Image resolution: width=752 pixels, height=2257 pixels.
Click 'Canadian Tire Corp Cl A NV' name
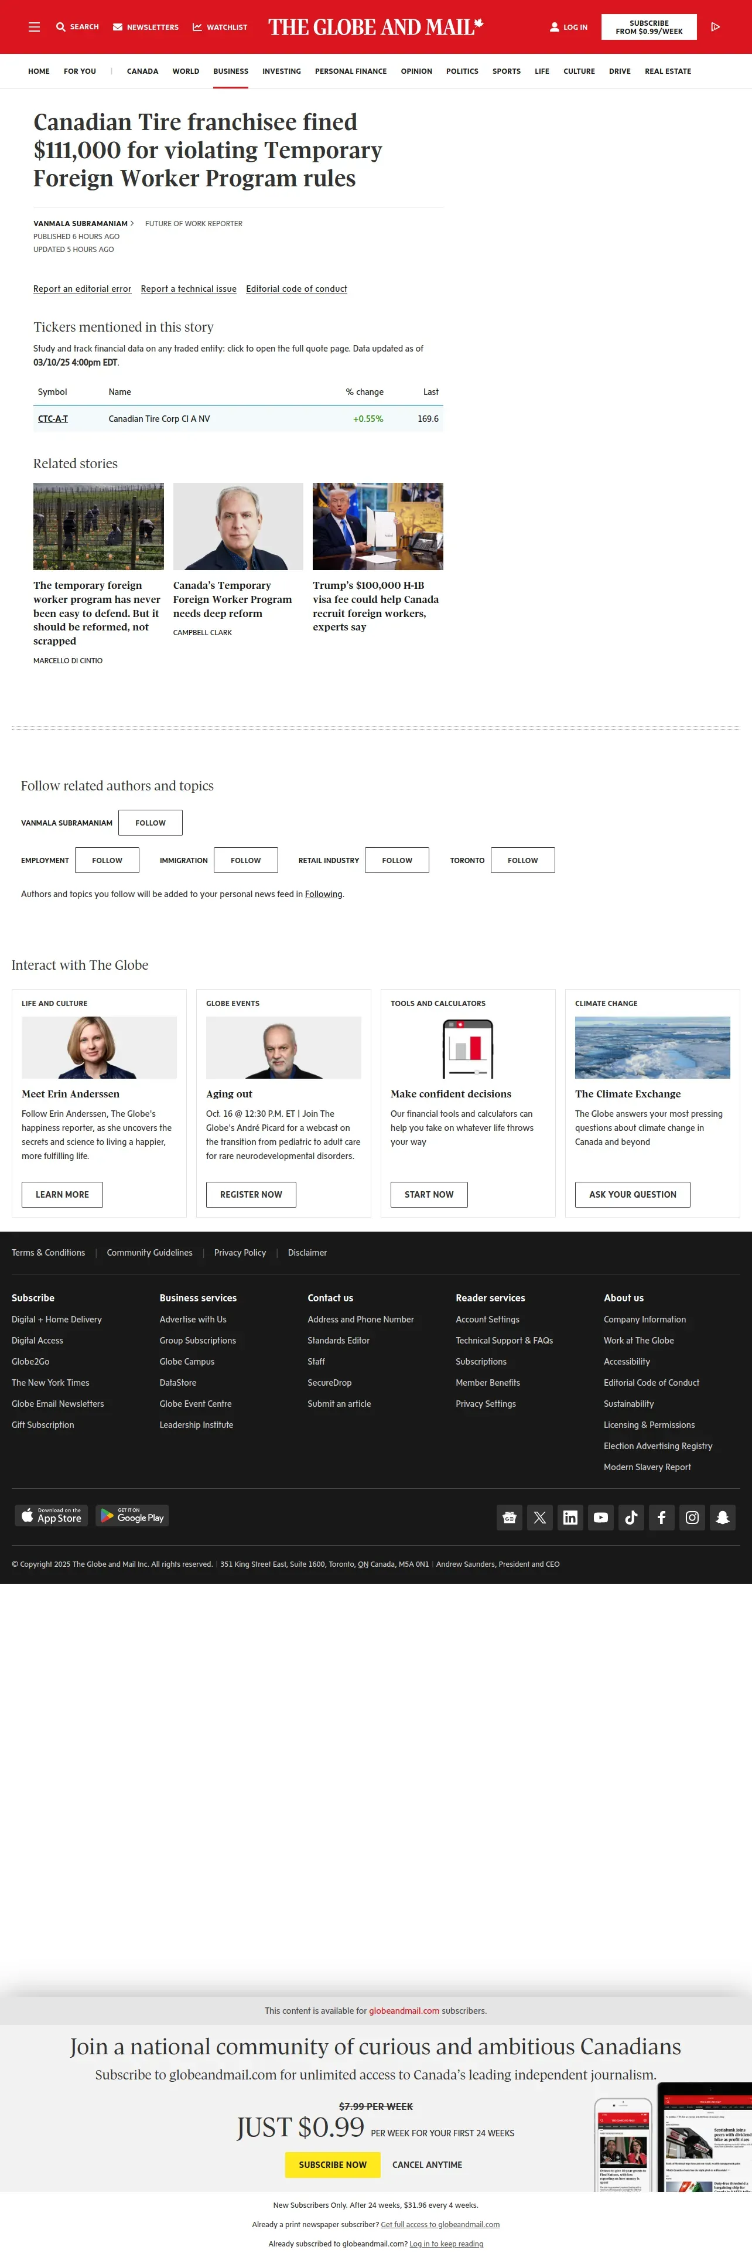[159, 419]
